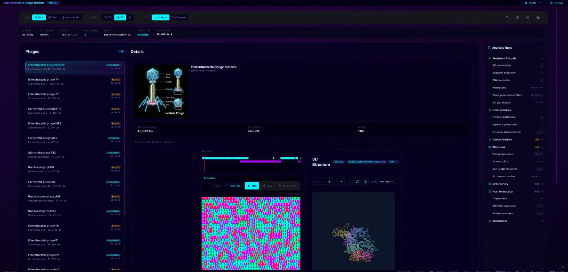Image resolution: width=568 pixels, height=272 pixels.
Task: Open Hilbert curve tool
Action: point(517,88)
